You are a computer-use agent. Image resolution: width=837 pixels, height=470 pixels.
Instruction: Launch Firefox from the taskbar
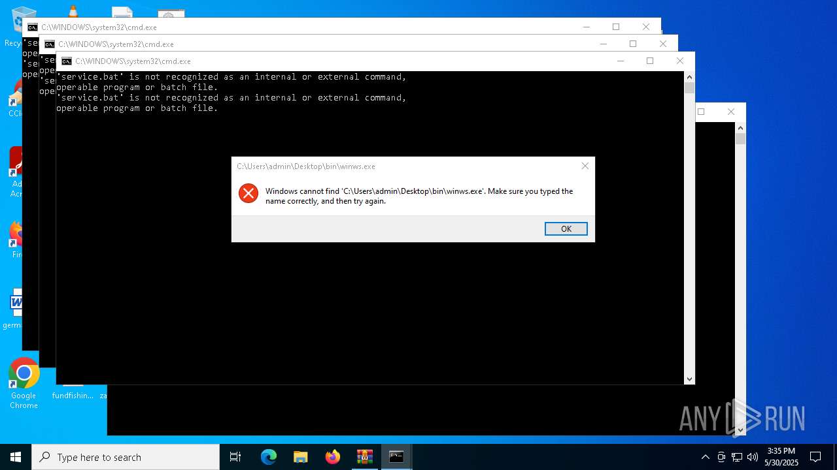coord(333,457)
